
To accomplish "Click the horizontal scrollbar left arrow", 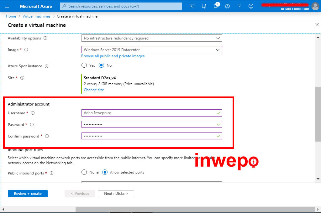I will pos(3,209).
